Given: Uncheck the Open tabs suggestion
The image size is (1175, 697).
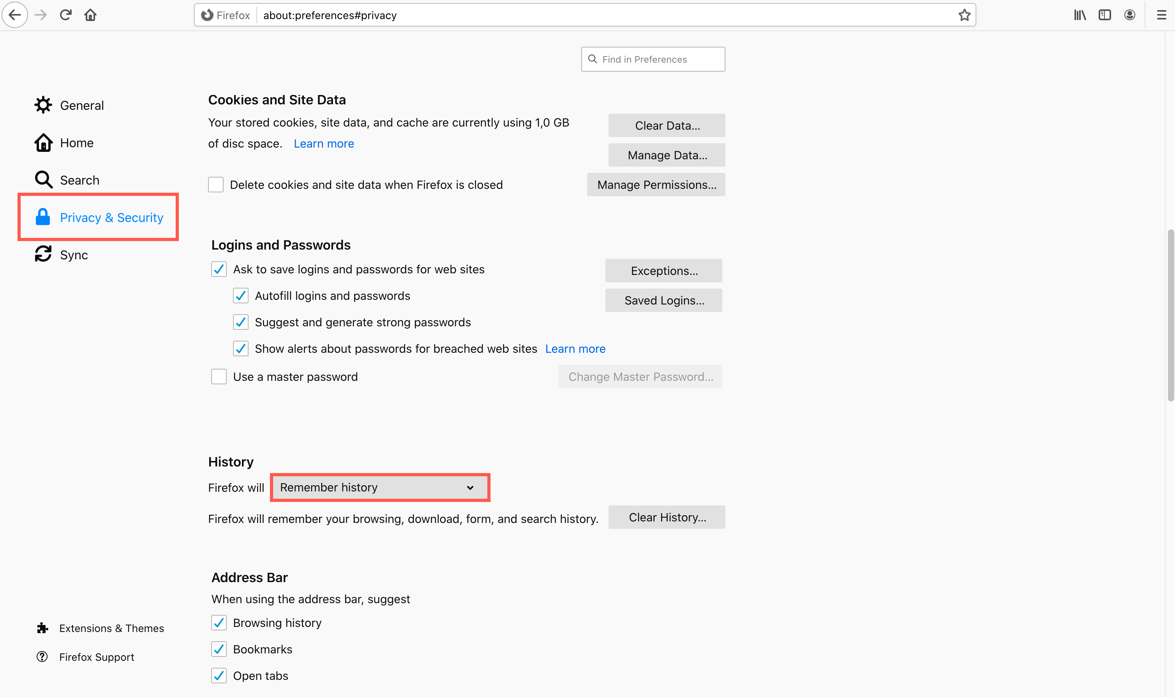Looking at the screenshot, I should pyautogui.click(x=219, y=676).
